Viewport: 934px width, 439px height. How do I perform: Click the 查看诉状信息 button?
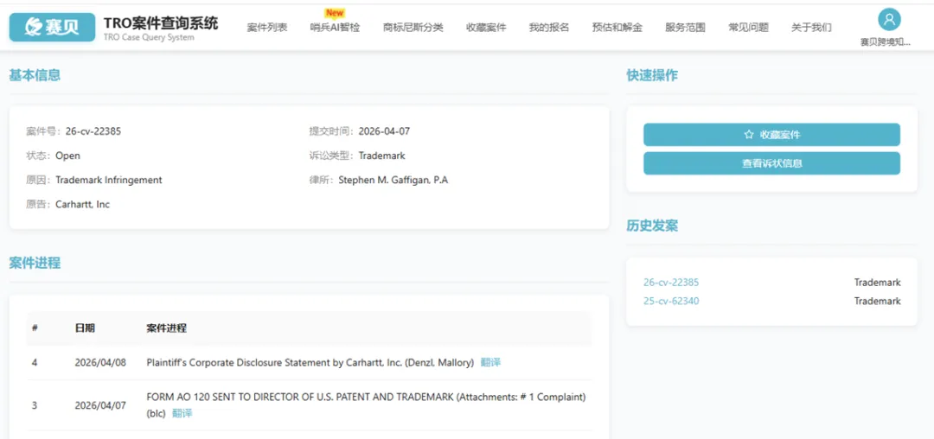[x=771, y=163]
